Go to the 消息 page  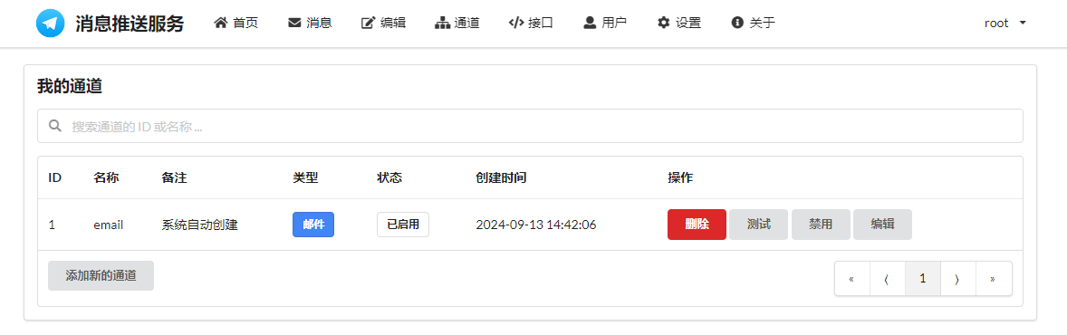point(310,24)
